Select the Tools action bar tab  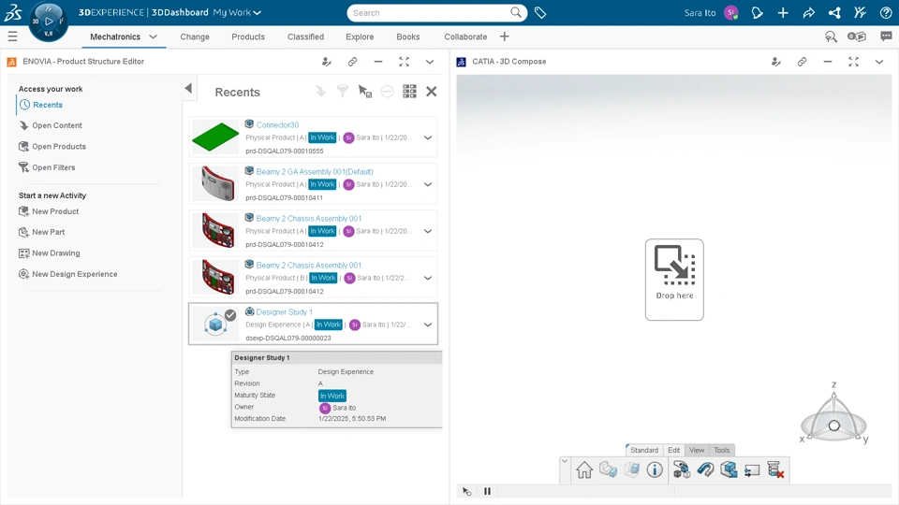point(722,450)
